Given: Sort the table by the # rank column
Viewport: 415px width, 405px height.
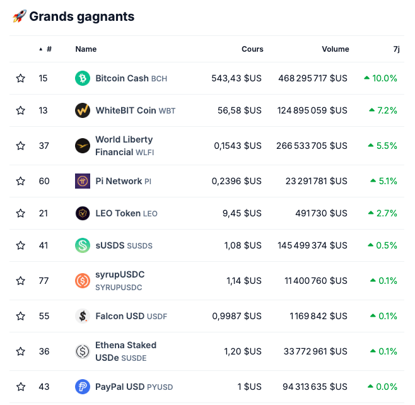Looking at the screenshot, I should [48, 49].
